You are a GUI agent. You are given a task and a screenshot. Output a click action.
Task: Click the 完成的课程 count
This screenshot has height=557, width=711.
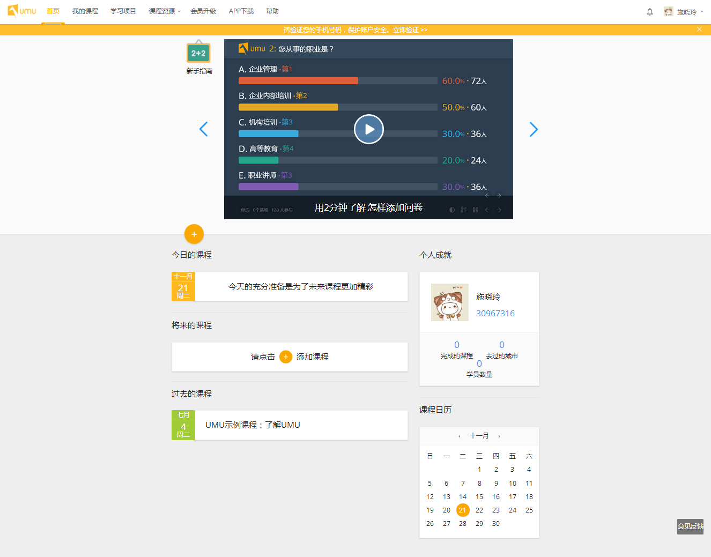[x=457, y=345]
